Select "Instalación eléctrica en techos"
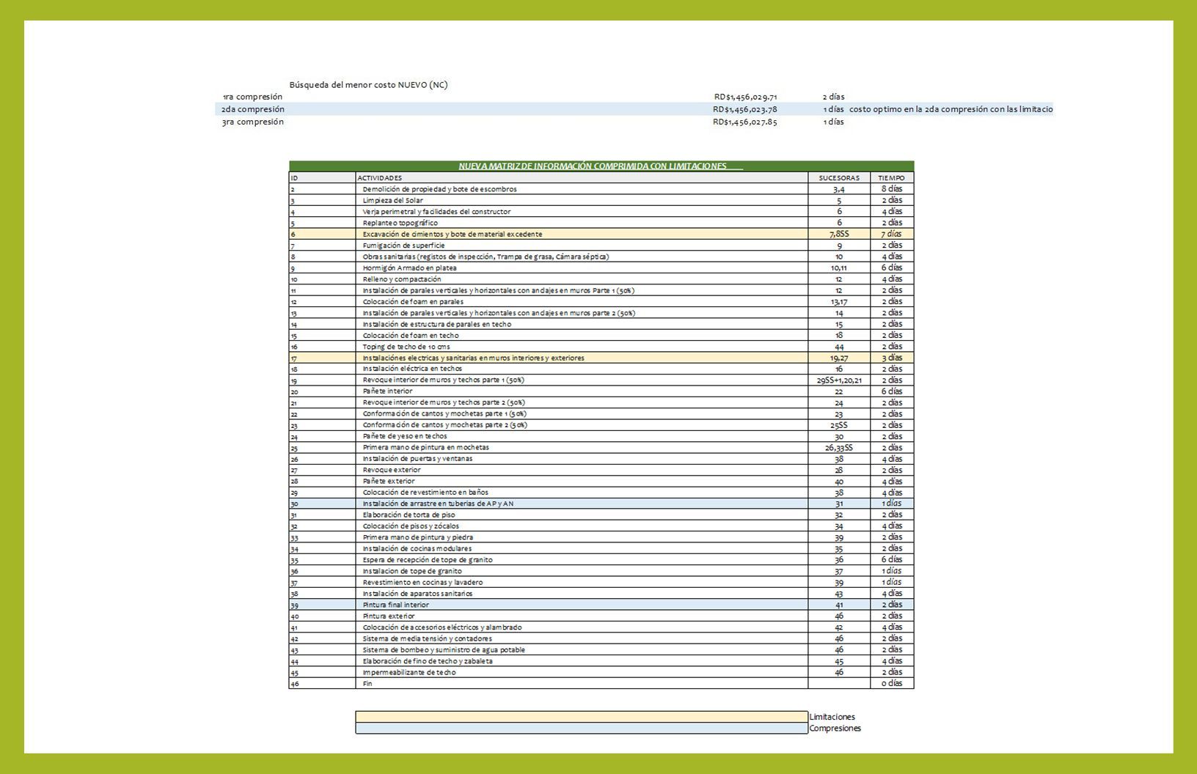Image resolution: width=1197 pixels, height=774 pixels. [x=412, y=369]
